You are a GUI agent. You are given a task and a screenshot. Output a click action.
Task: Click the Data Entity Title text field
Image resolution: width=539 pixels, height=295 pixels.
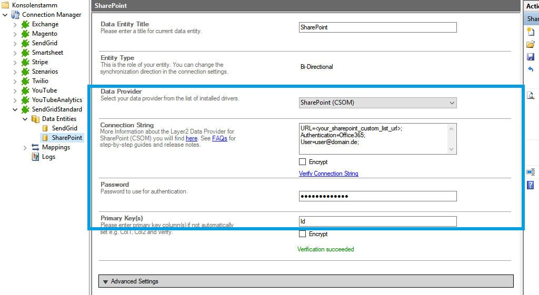(377, 27)
